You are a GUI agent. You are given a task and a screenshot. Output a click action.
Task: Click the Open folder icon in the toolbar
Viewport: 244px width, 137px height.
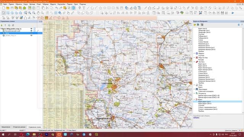click(x=8, y=8)
